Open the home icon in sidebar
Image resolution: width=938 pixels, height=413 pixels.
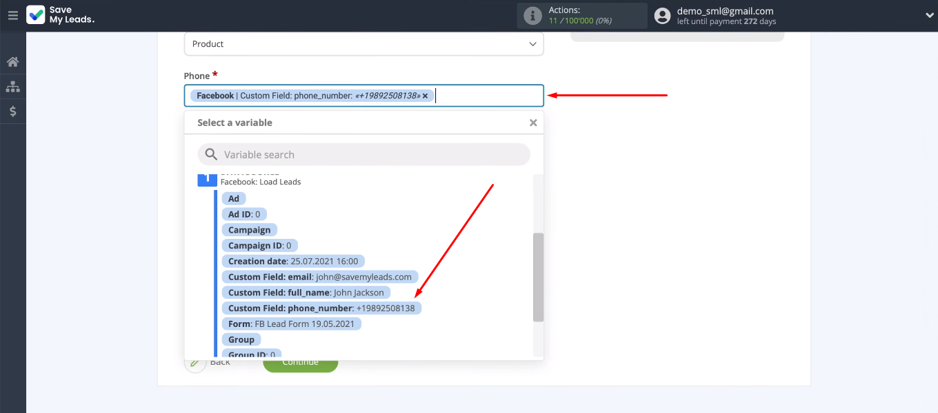click(12, 62)
